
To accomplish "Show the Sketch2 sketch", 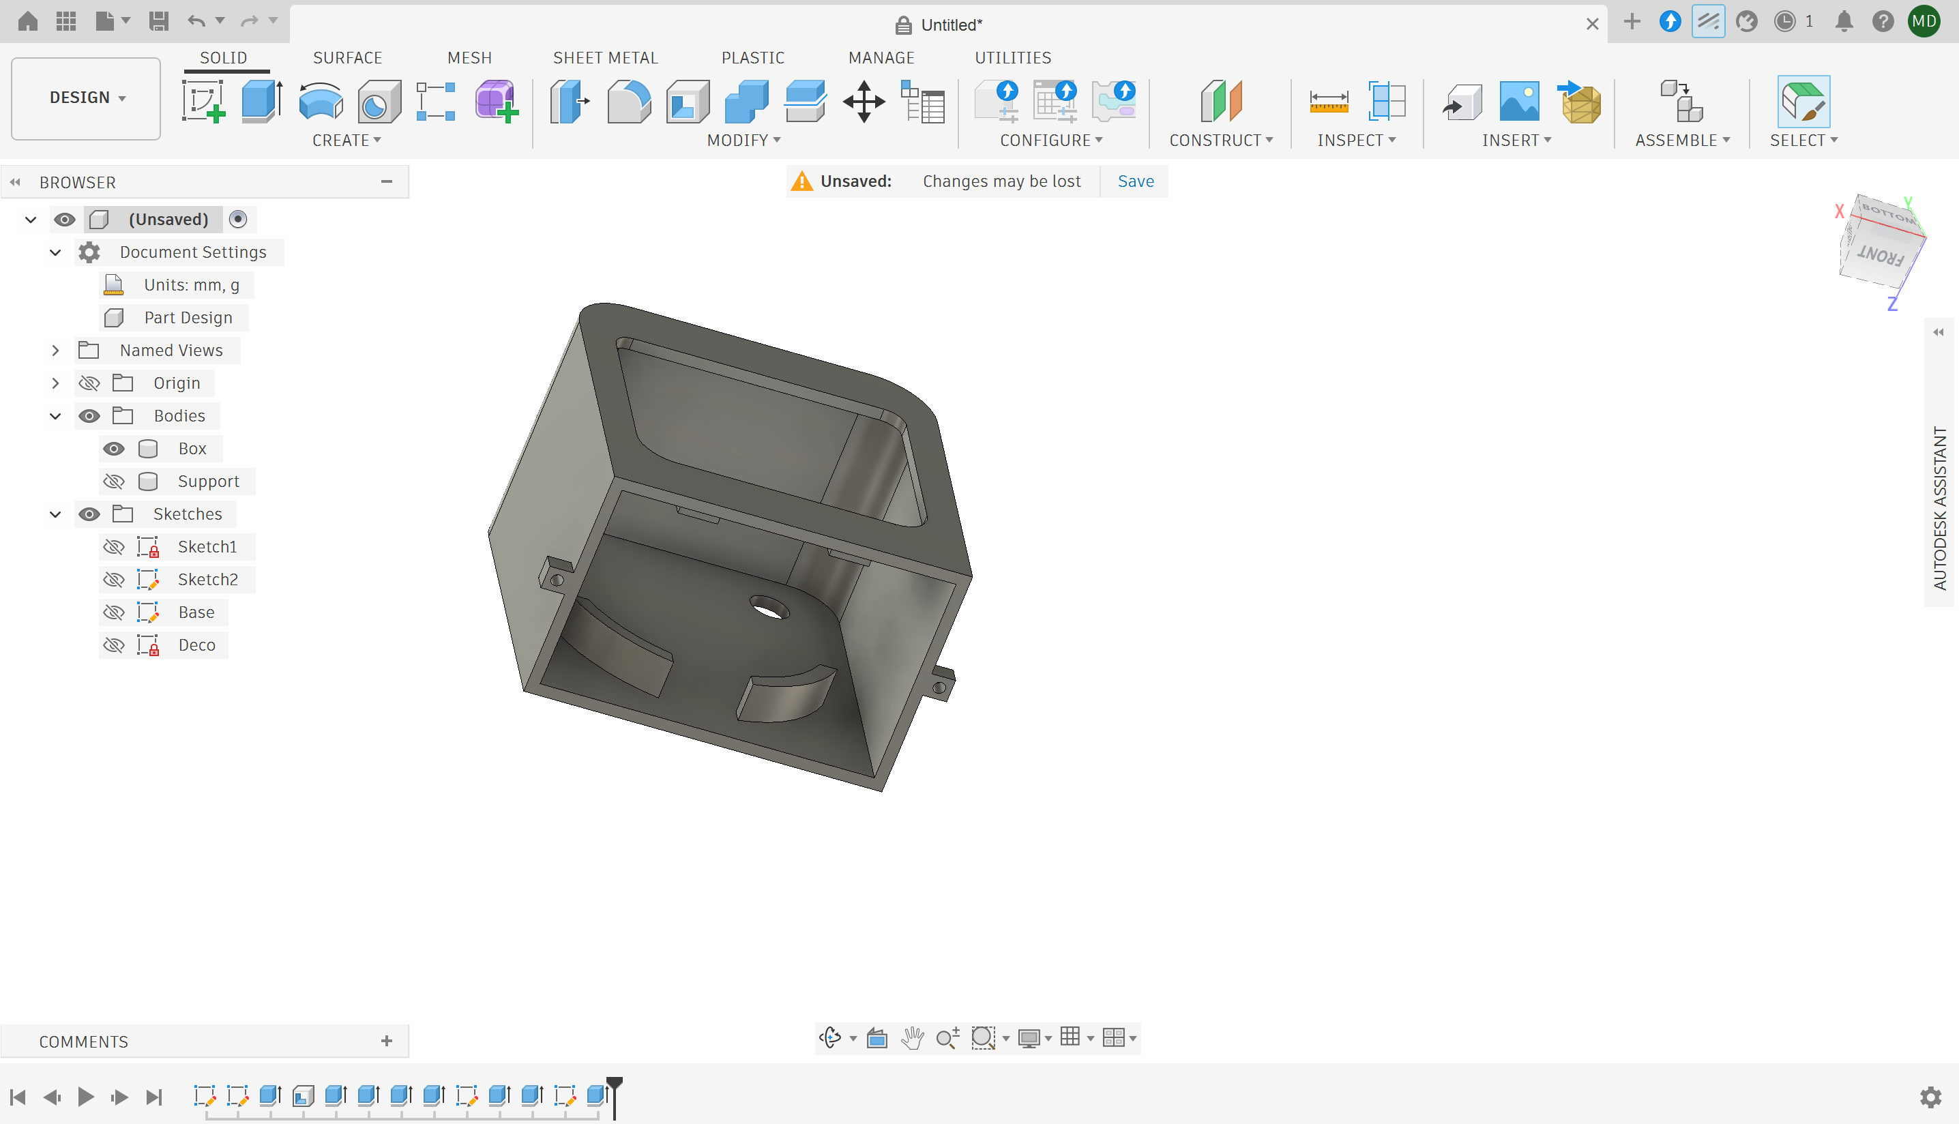I will coord(113,580).
